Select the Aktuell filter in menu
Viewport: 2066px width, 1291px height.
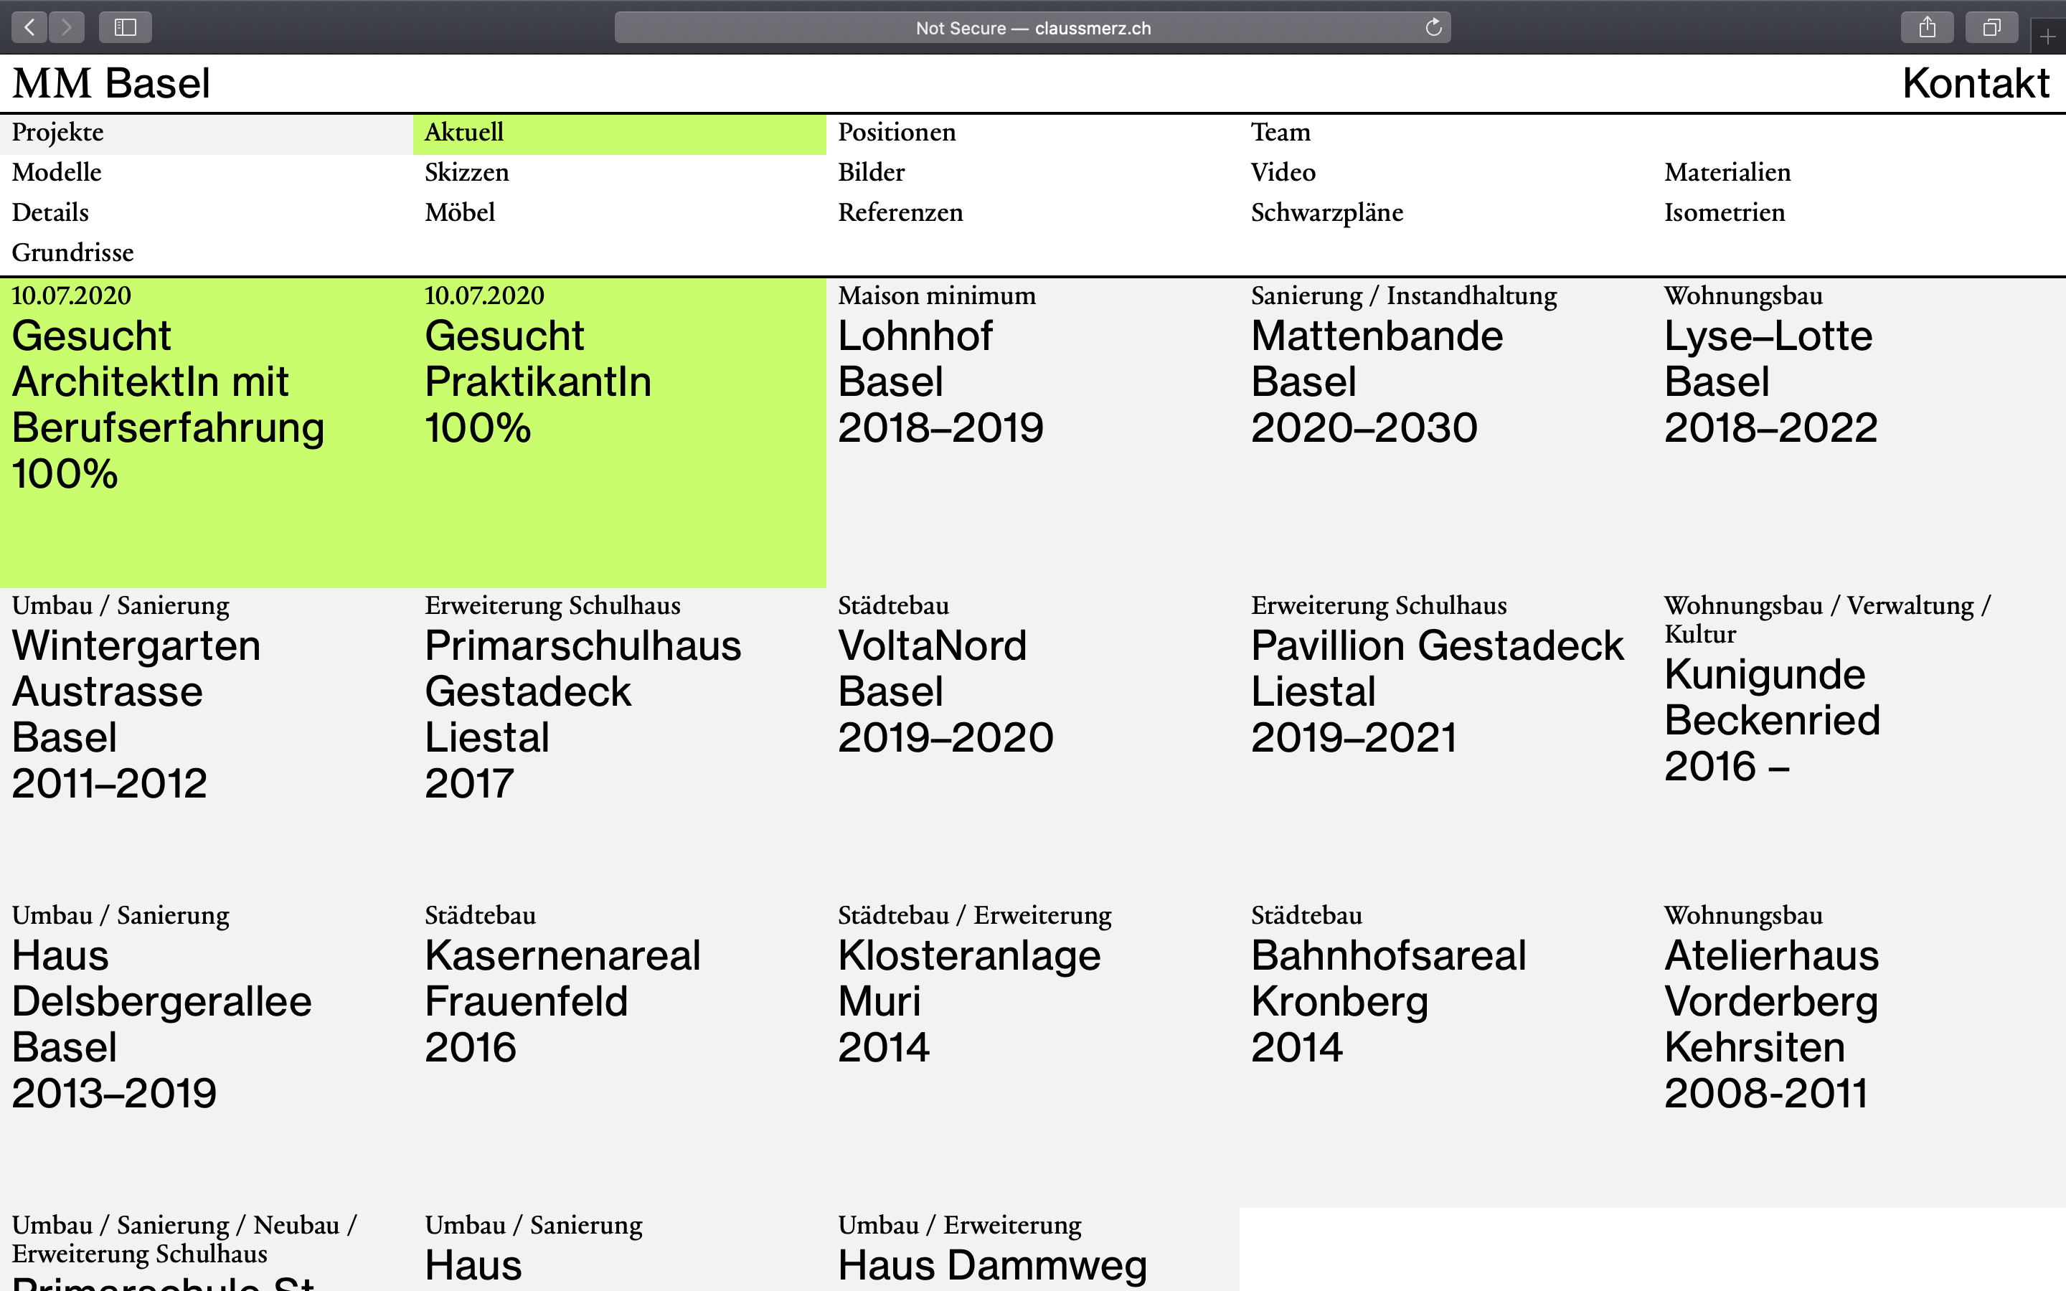(463, 133)
